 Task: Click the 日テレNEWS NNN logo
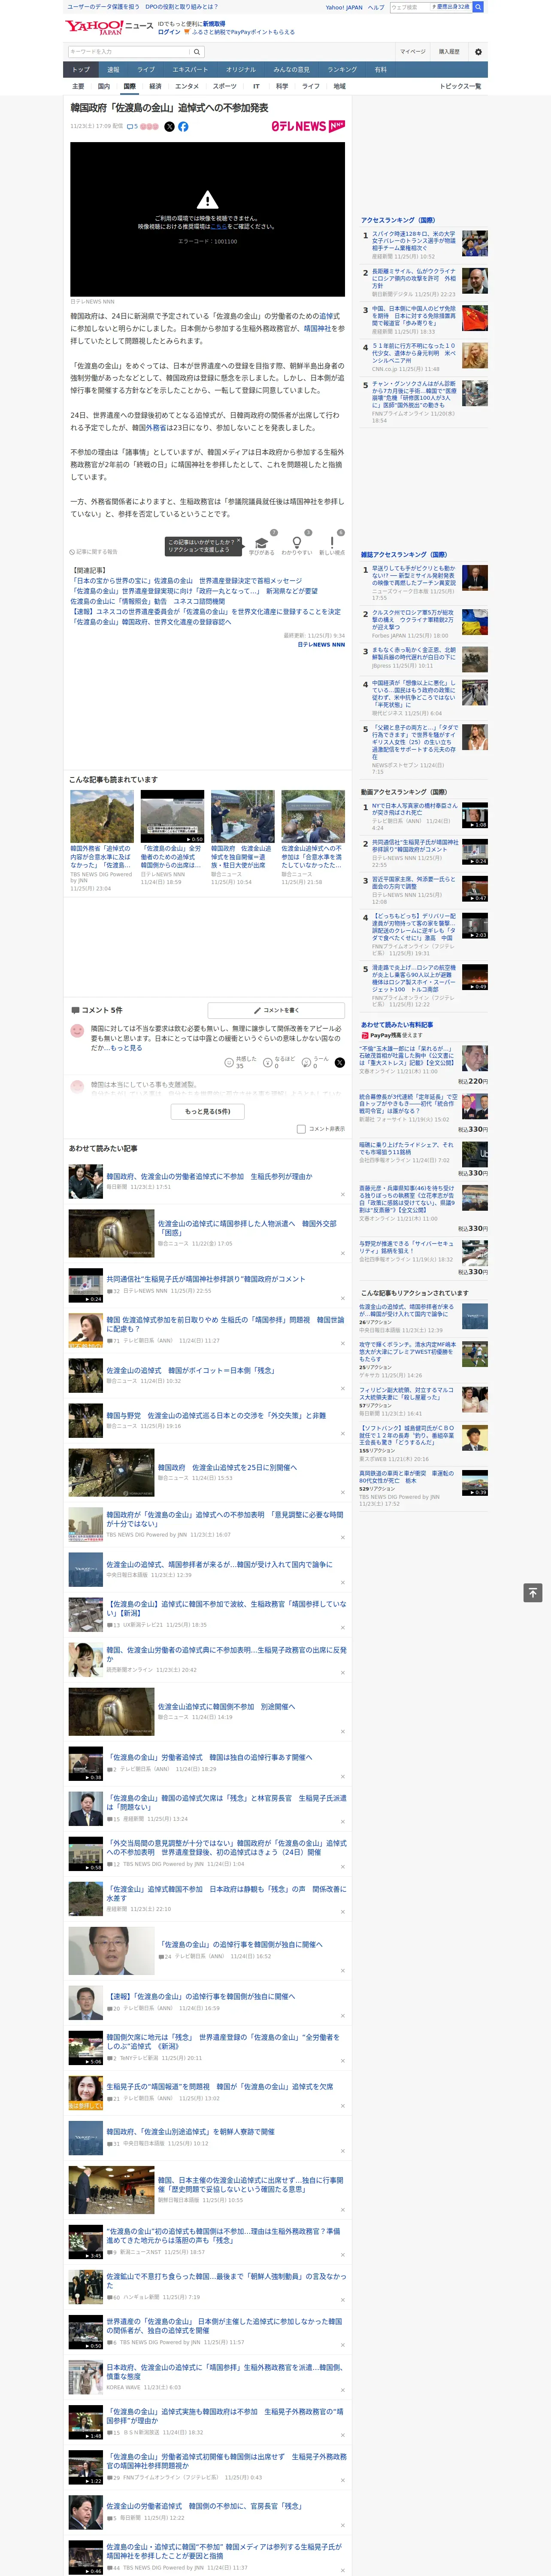tap(308, 127)
